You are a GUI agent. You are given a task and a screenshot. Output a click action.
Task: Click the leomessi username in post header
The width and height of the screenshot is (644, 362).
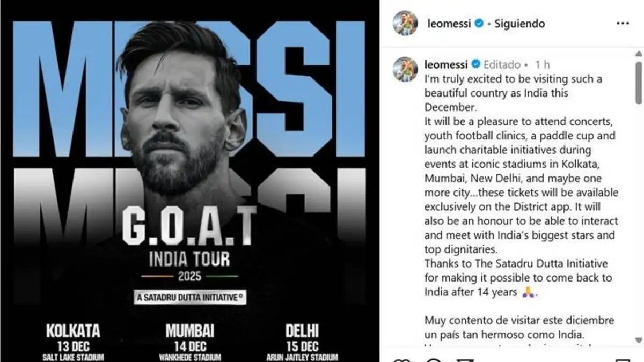[x=448, y=24]
